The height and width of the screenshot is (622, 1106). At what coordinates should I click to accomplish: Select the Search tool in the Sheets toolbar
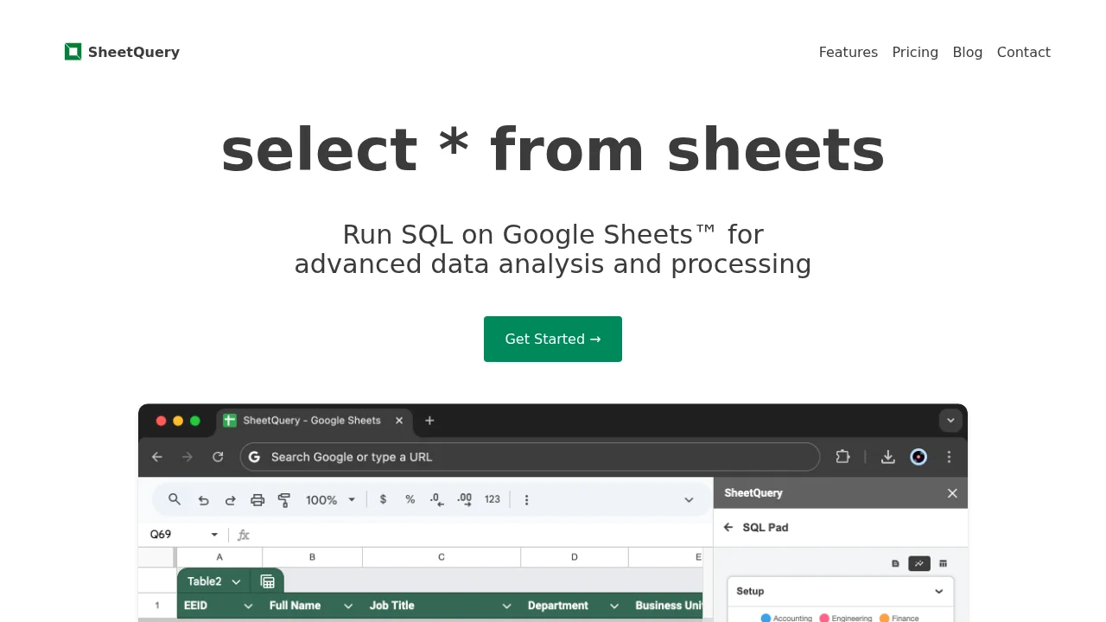click(175, 499)
